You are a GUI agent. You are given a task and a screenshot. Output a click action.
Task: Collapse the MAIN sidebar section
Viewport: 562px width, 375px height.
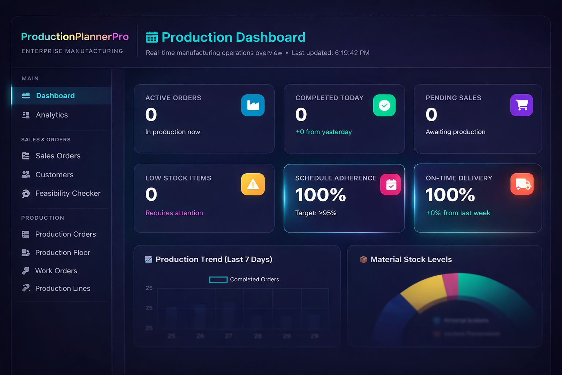30,78
